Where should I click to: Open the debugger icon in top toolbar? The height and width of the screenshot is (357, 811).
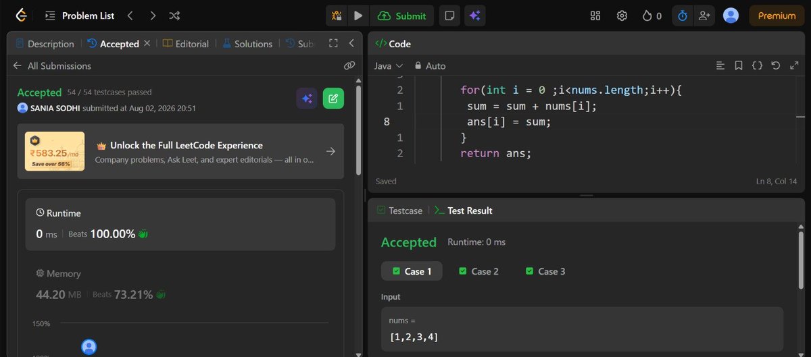click(x=337, y=16)
